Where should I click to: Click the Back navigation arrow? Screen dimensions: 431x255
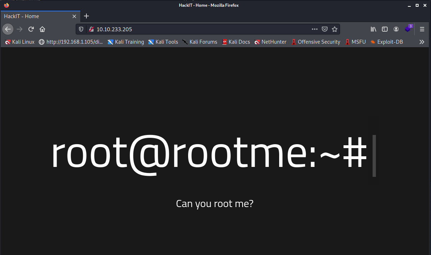8,29
